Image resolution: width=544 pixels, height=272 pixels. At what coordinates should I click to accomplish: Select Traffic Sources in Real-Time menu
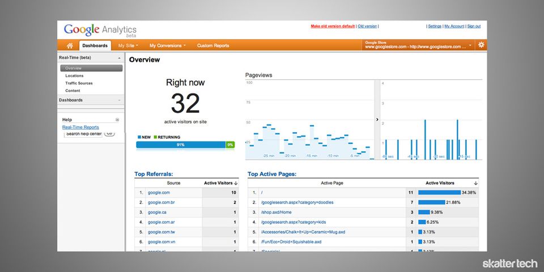click(79, 83)
